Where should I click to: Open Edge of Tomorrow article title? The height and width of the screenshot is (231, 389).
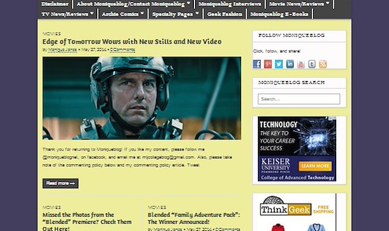click(x=132, y=42)
